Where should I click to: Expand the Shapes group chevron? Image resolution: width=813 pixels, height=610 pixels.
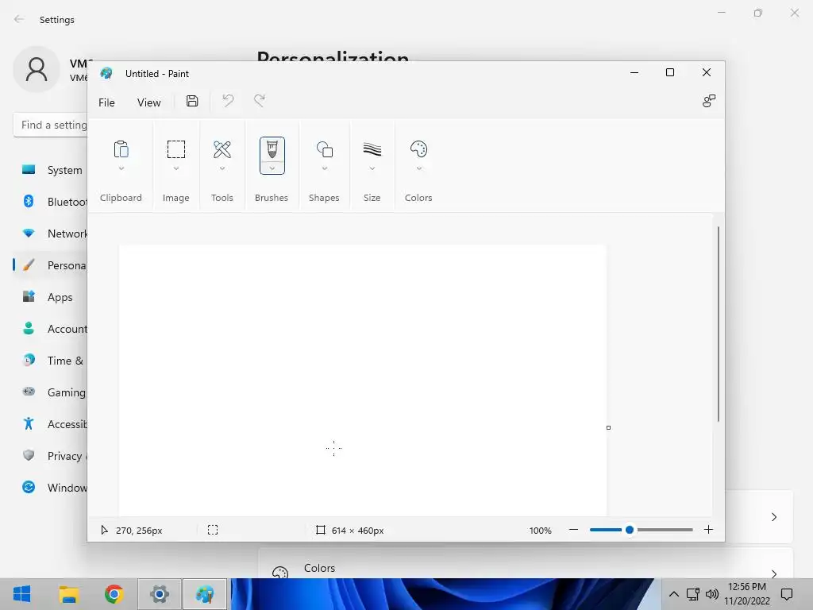(325, 168)
